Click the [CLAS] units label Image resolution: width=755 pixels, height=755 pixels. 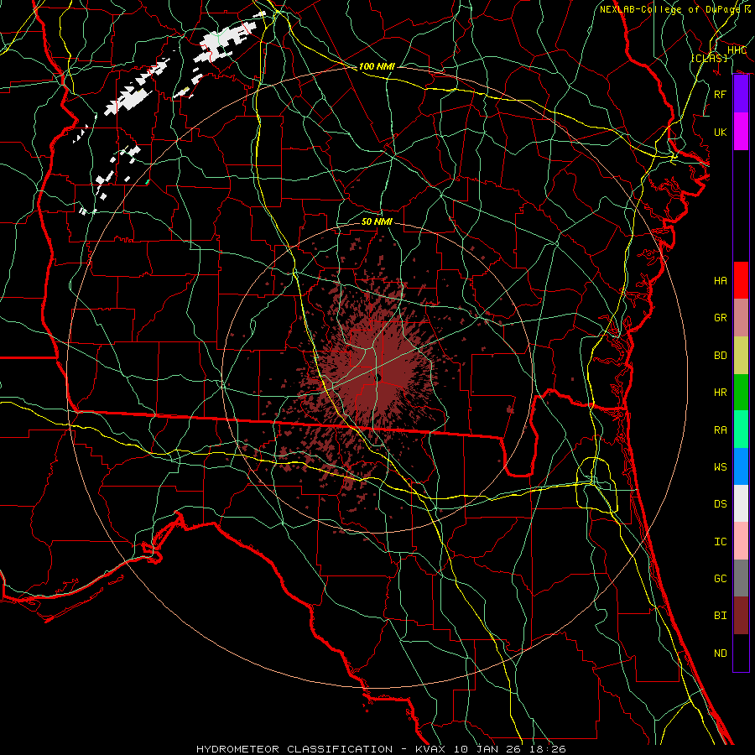tap(709, 58)
